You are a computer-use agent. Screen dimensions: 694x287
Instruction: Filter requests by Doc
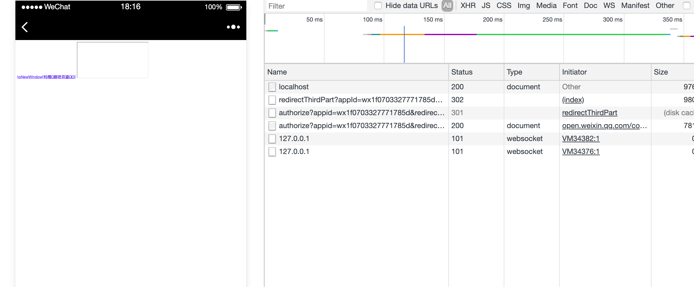[591, 6]
